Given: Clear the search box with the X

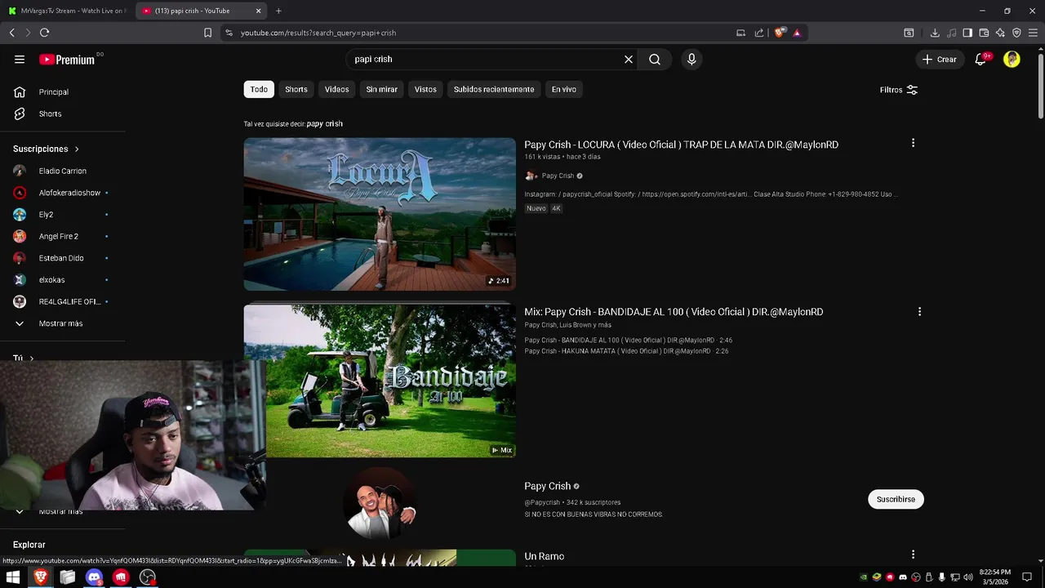Looking at the screenshot, I should [x=629, y=60].
